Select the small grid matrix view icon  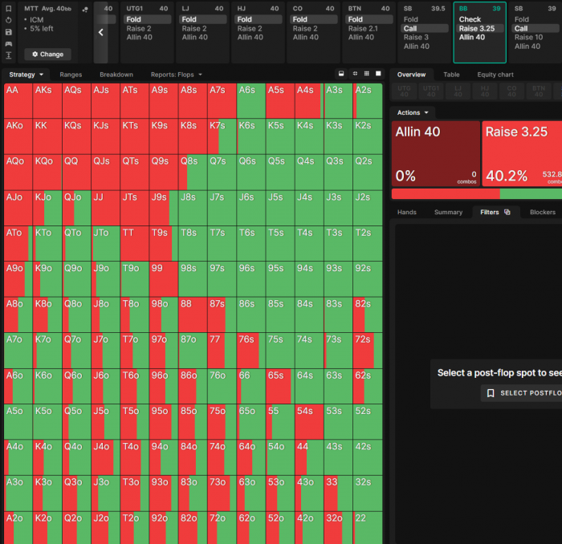(x=366, y=74)
